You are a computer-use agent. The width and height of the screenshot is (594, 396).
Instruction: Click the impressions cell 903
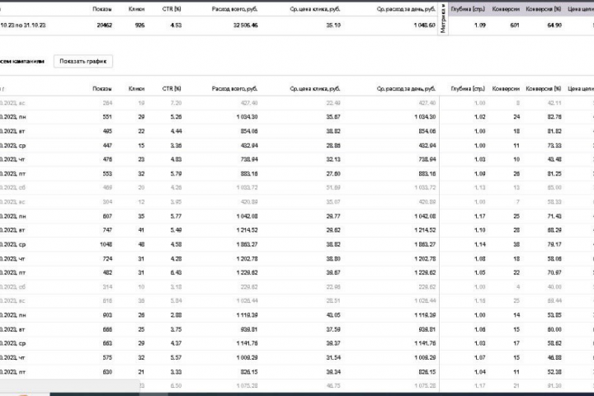point(107,315)
